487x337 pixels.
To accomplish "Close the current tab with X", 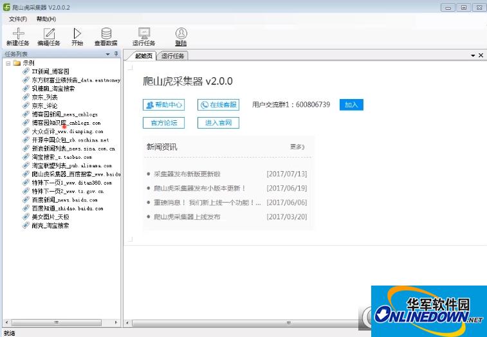I will pyautogui.click(x=481, y=55).
